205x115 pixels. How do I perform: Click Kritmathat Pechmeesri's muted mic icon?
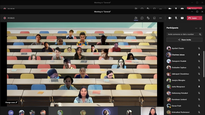(x=199, y=112)
